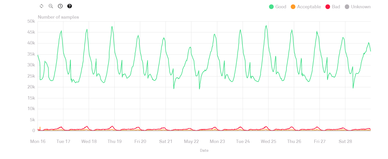The height and width of the screenshot is (159, 388).
Task: Click the red Bad legend dot
Action: click(328, 7)
